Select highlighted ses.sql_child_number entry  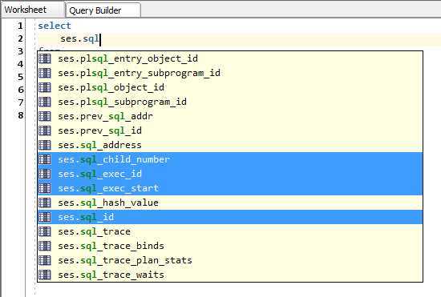(230, 159)
